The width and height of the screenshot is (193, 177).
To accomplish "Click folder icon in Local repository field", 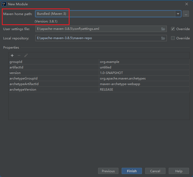I will point(163,38).
